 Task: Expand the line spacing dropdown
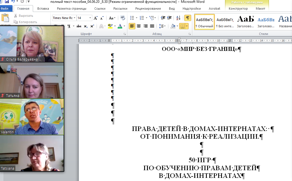(165, 26)
